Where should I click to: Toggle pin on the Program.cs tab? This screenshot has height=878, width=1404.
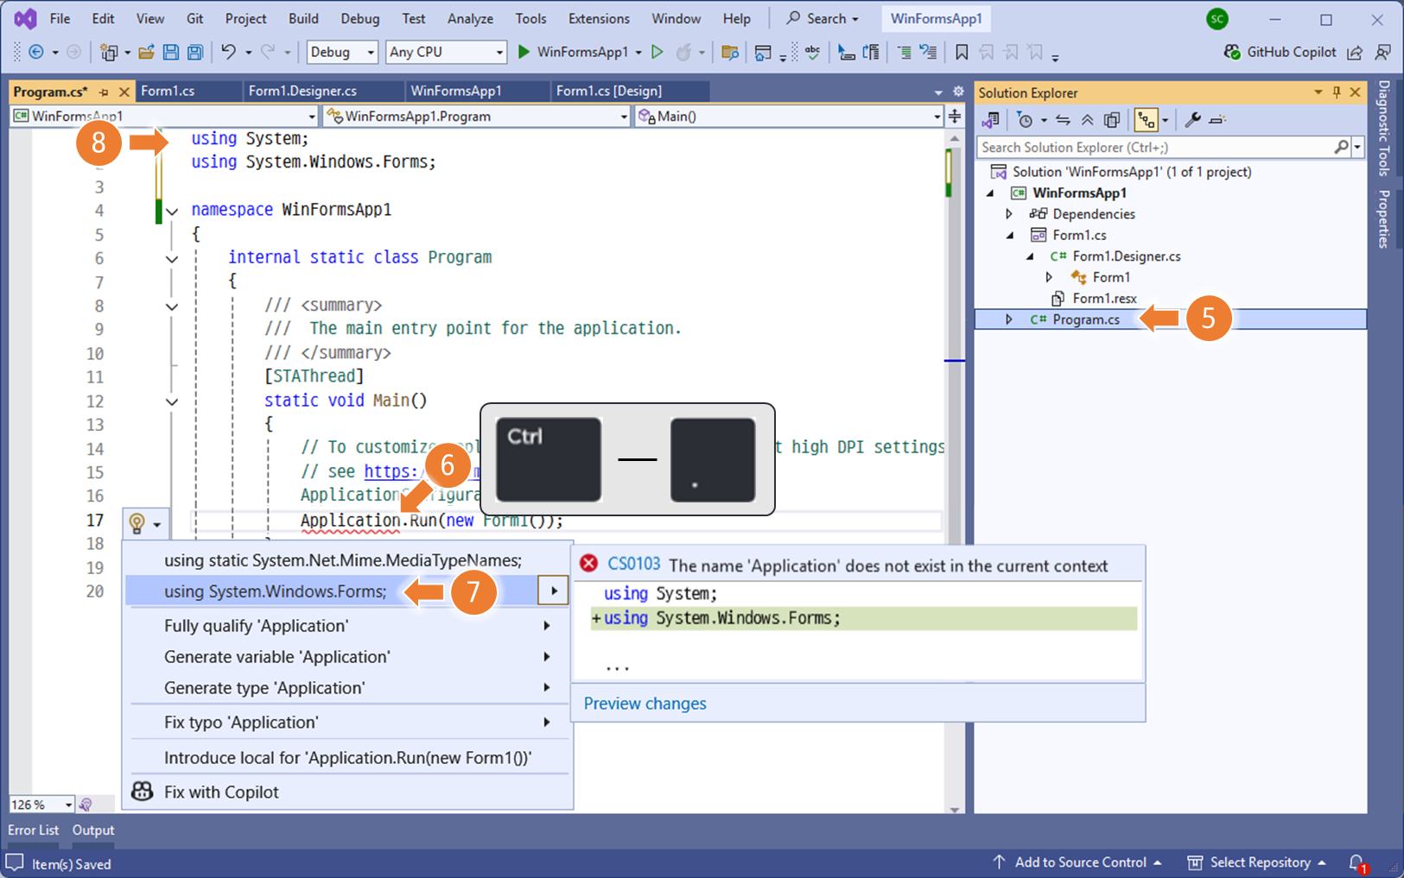[104, 92]
